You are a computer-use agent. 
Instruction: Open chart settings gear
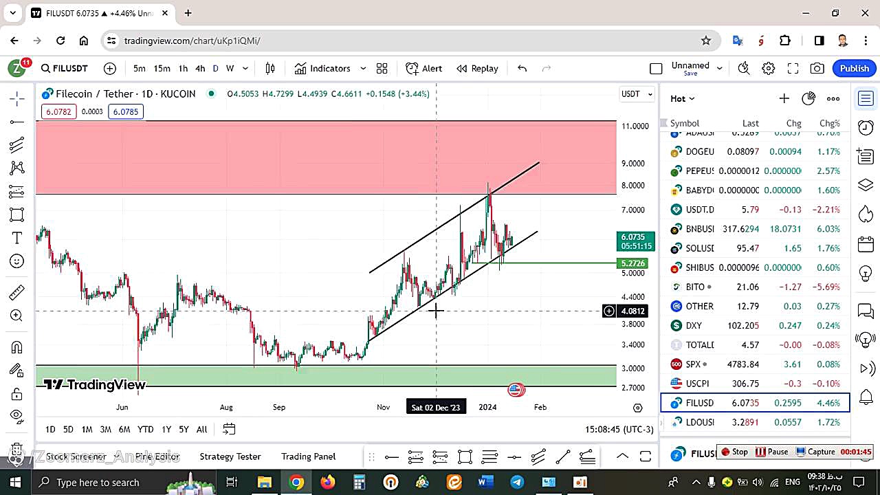click(769, 68)
